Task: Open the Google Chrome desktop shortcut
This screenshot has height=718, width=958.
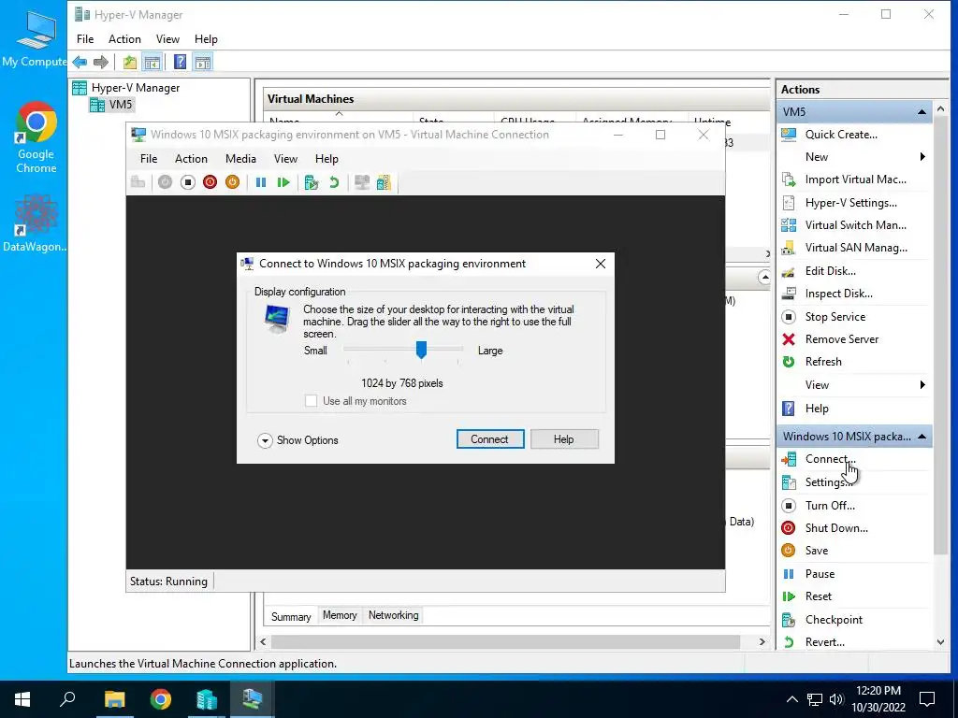Action: [36, 138]
